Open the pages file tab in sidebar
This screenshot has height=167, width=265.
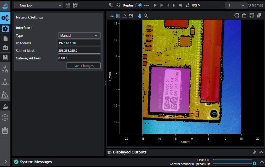5,38
